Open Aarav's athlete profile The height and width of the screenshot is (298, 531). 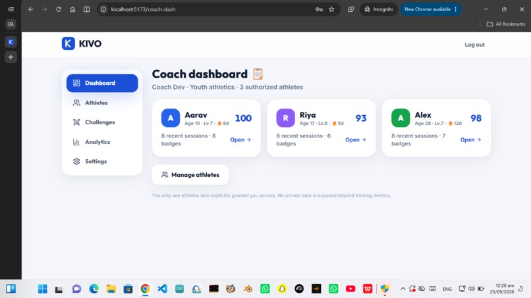(240, 139)
